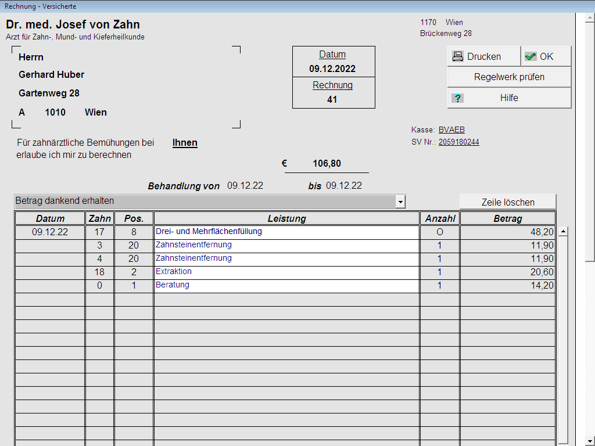Select the Drei- und Mehrflächenfüllung row

[x=286, y=232]
